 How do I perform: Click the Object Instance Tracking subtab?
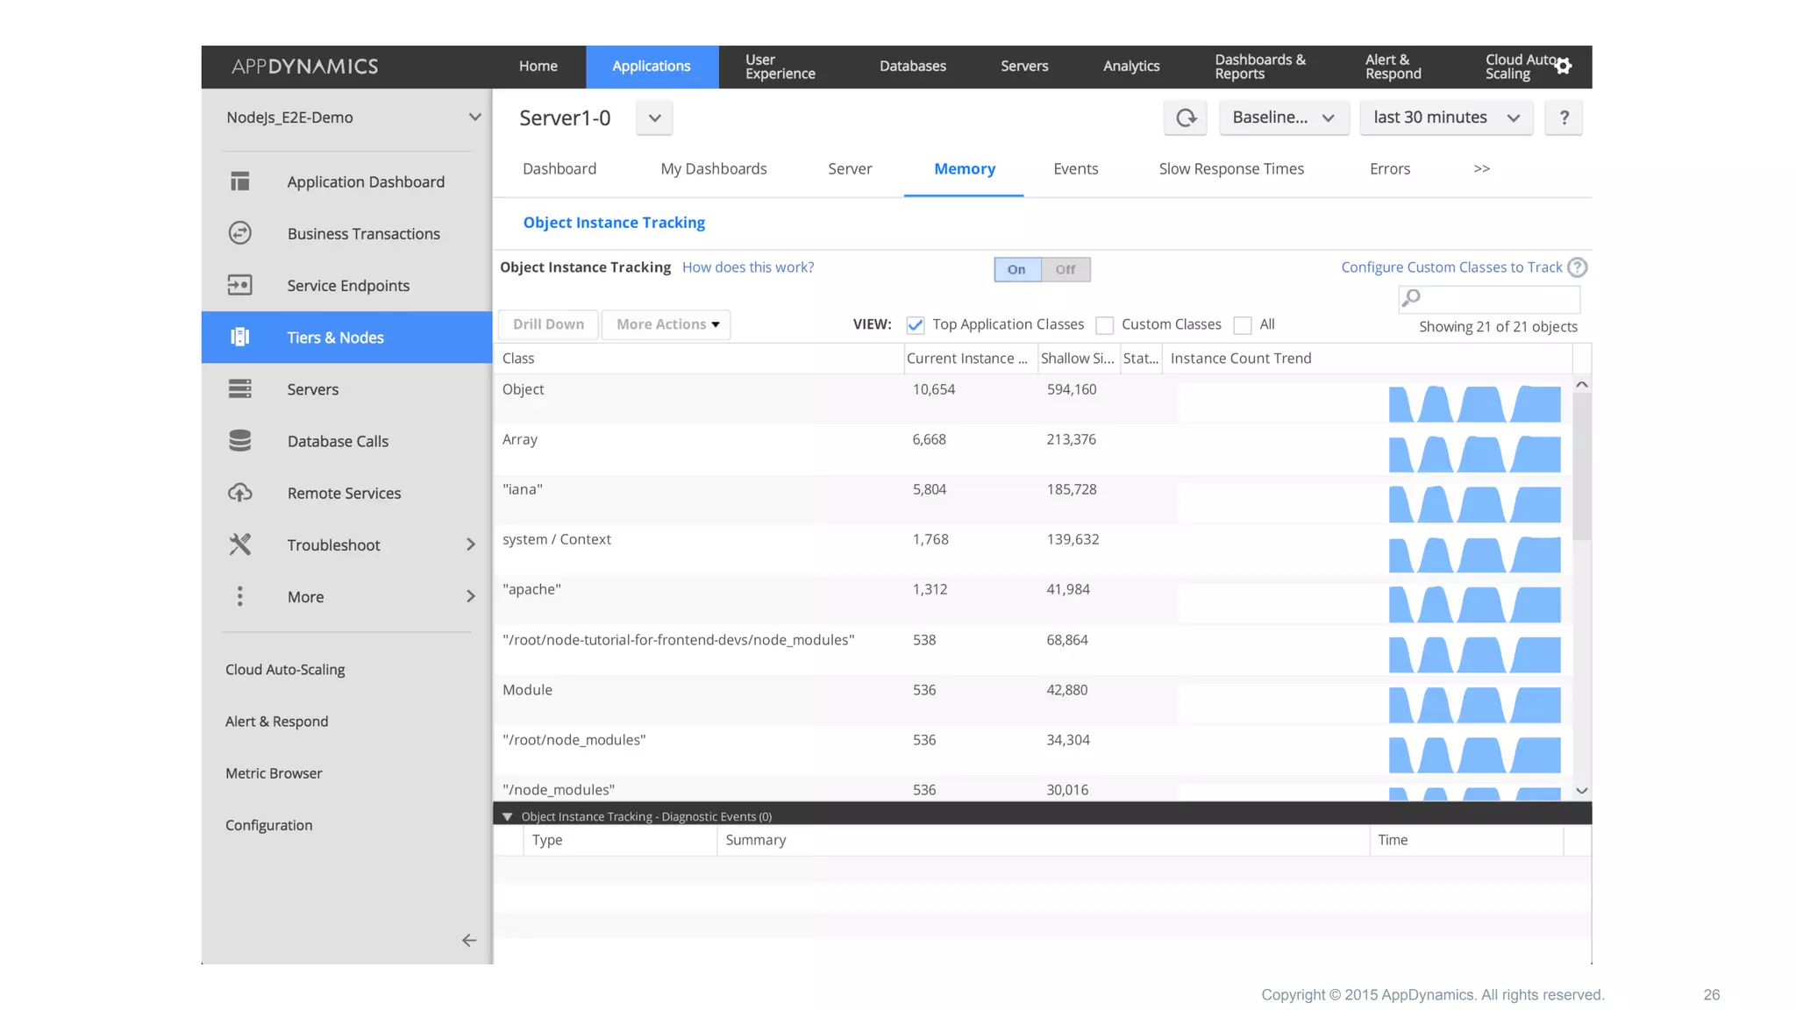point(614,223)
